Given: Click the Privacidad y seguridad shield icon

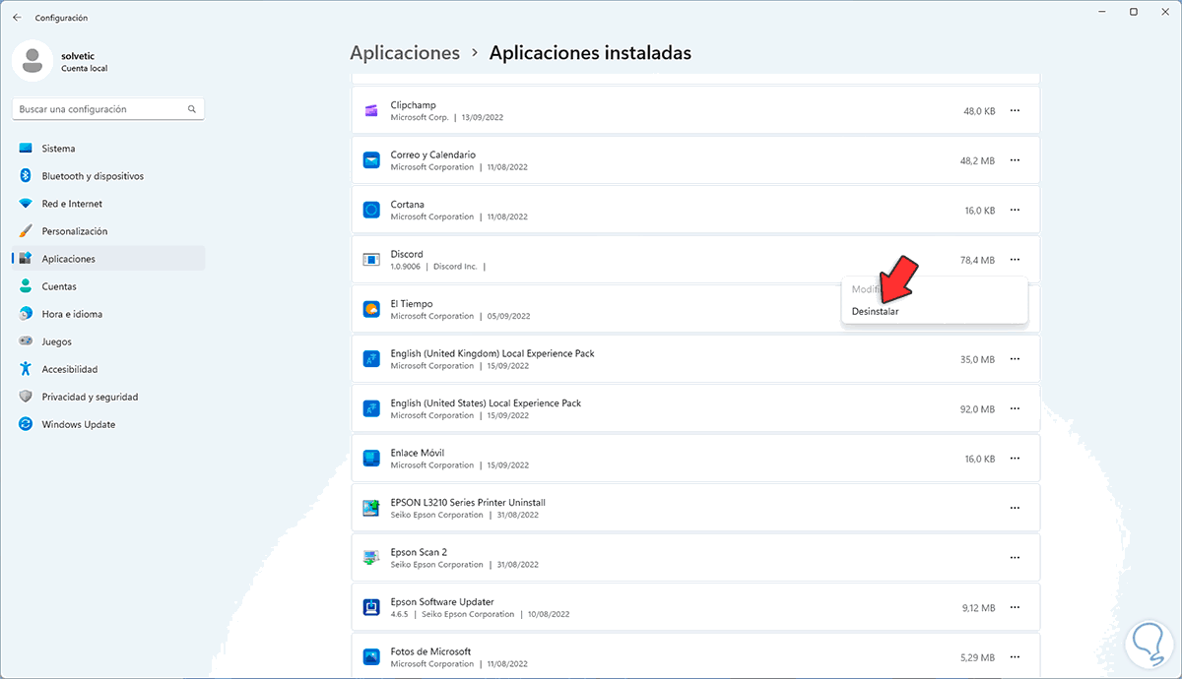Looking at the screenshot, I should 26,397.
